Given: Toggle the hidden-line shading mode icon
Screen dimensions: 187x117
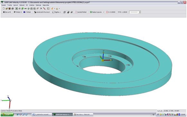Looking at the screenshot, I should (71, 12).
